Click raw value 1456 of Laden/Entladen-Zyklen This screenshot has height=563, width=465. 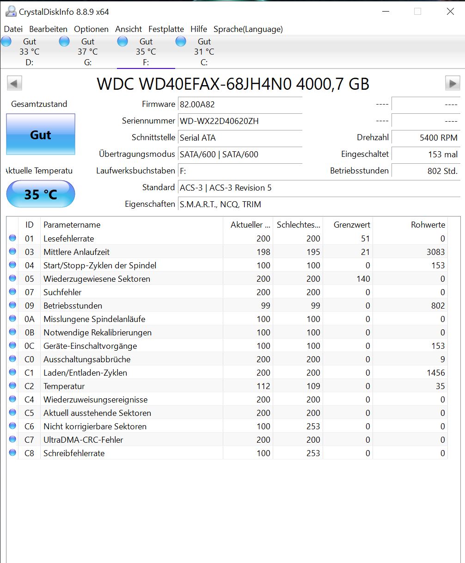pos(436,373)
